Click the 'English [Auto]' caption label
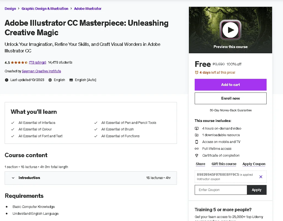This screenshot has height=221, width=283. point(85,80)
